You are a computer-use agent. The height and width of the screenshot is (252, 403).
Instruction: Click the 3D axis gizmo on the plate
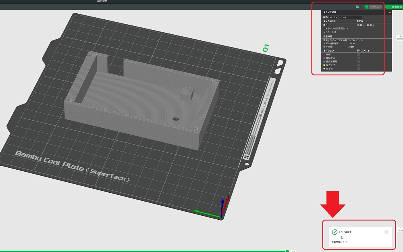pos(221,210)
